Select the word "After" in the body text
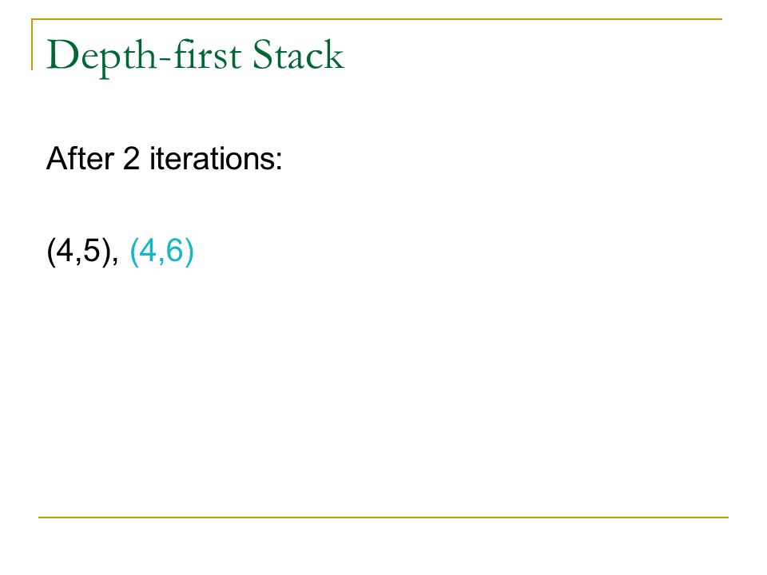The width and height of the screenshot is (767, 575). point(80,158)
